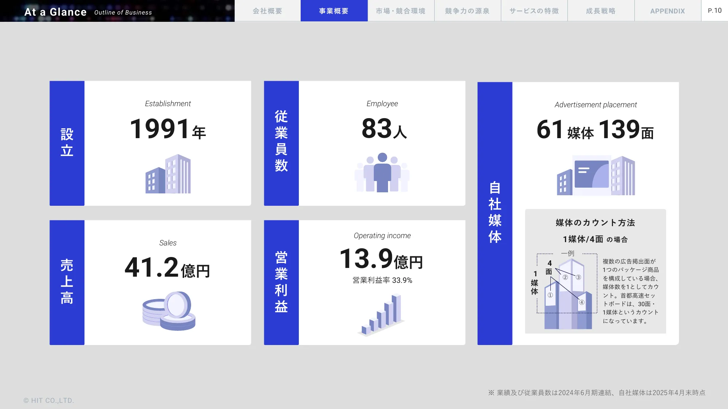This screenshot has width=728, height=409.
Task: Click the blue 設立 label bar
Action: (x=67, y=143)
